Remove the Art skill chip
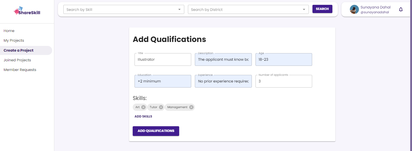412x151 pixels. point(143,107)
